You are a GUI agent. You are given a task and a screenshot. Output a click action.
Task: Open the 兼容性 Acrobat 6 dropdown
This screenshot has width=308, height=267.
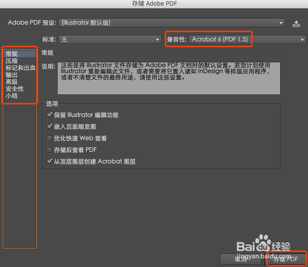pos(247,39)
